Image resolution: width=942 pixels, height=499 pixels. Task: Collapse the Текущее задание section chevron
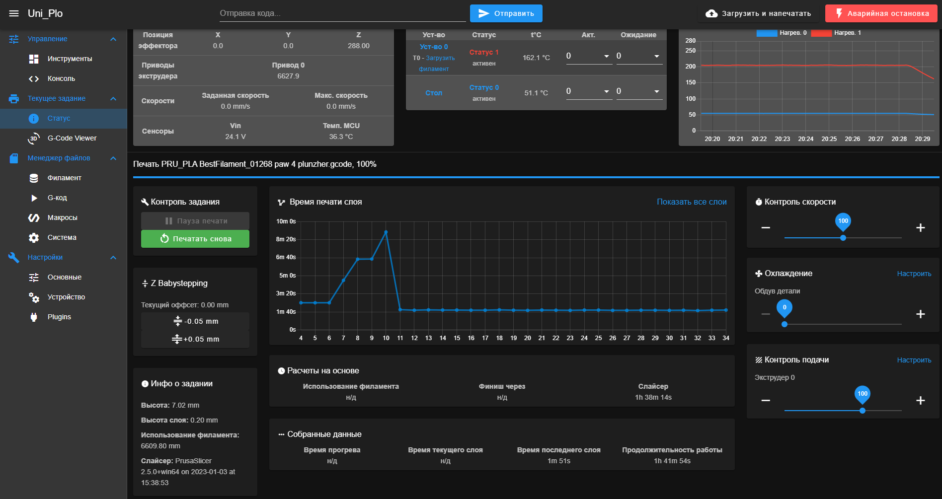[x=113, y=98]
